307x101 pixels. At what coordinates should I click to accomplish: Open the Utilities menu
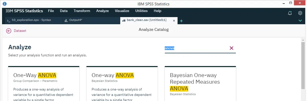[141, 11]
